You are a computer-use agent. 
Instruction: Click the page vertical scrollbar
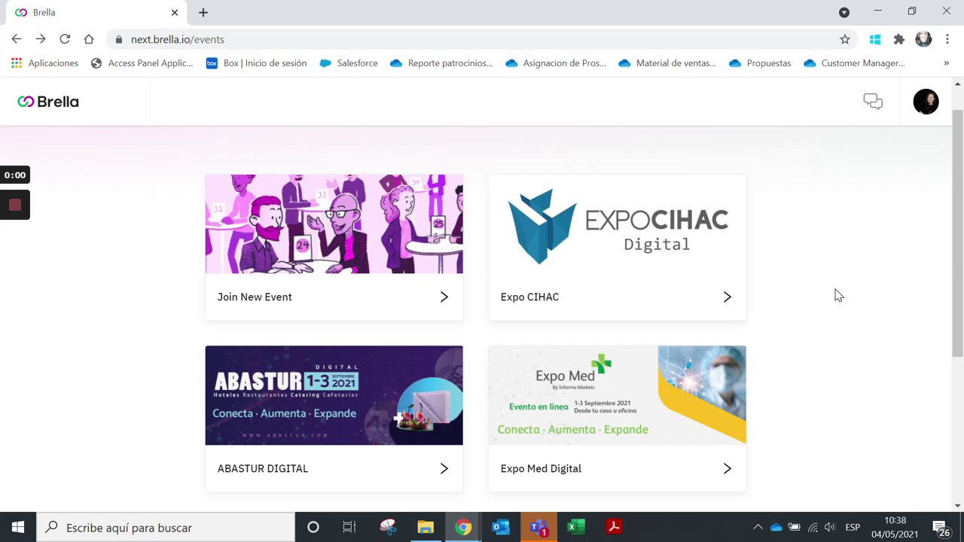(957, 233)
